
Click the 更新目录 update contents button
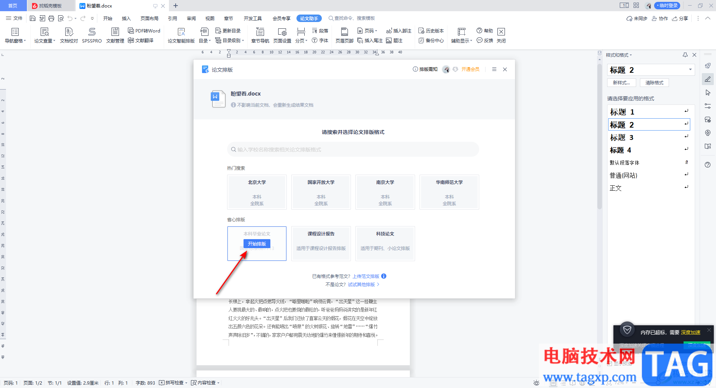pyautogui.click(x=228, y=31)
